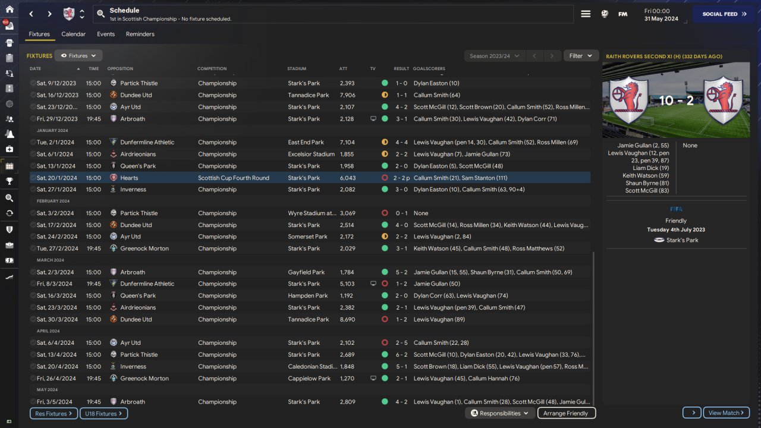Expand the Filter dropdown
This screenshot has width=761, height=428.
click(580, 56)
